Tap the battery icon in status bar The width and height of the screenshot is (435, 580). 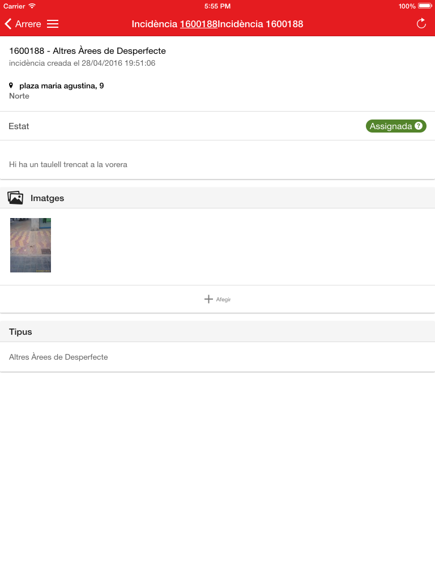pyautogui.click(x=425, y=6)
